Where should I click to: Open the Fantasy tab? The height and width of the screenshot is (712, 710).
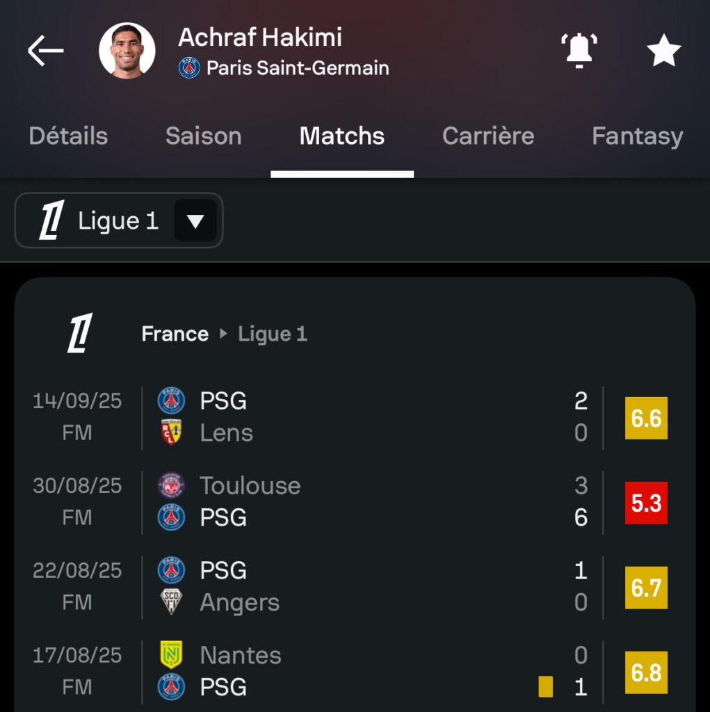pyautogui.click(x=637, y=136)
